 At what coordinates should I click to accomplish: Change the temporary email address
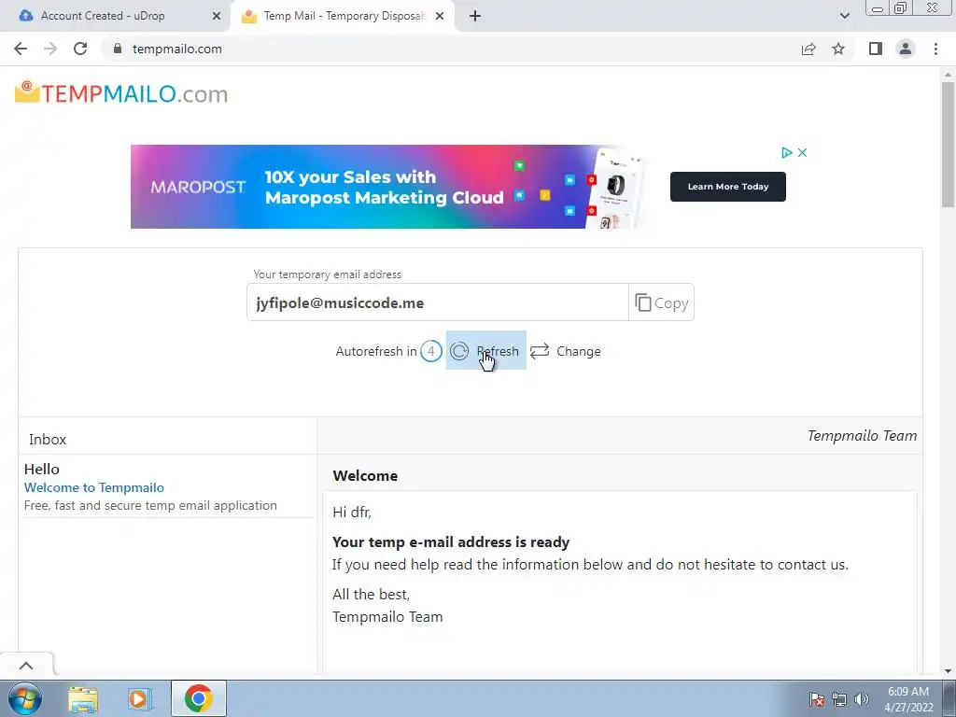(x=565, y=351)
